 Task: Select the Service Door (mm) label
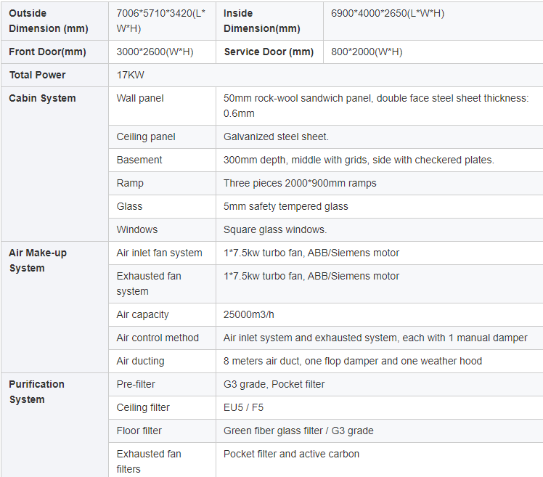tap(269, 52)
